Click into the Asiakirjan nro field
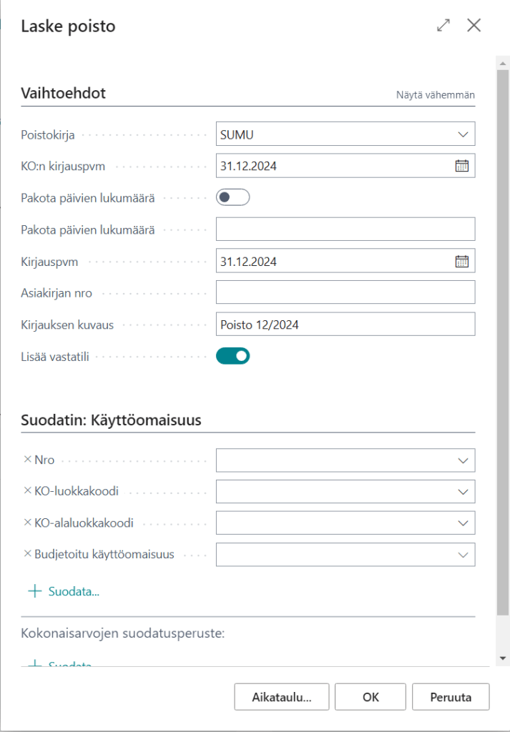The image size is (510, 732). point(345,292)
